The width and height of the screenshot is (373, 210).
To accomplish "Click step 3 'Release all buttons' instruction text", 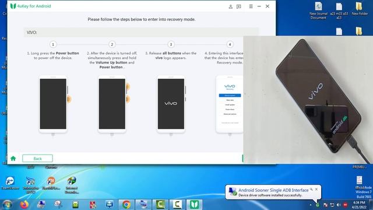I will click(171, 55).
